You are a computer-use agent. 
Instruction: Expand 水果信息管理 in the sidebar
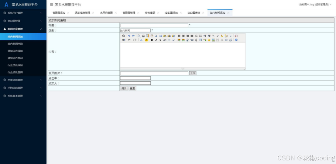click(23, 80)
